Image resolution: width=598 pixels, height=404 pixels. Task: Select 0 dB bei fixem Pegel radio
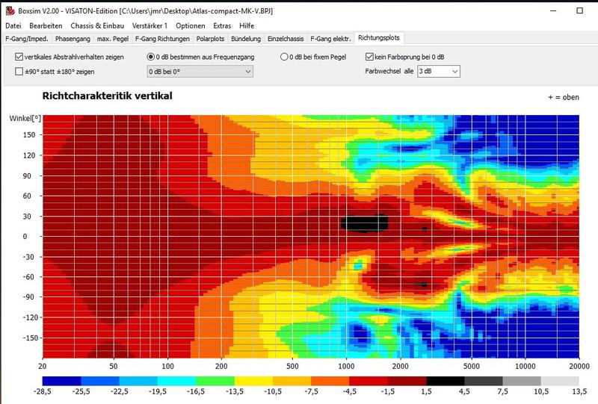pos(284,57)
